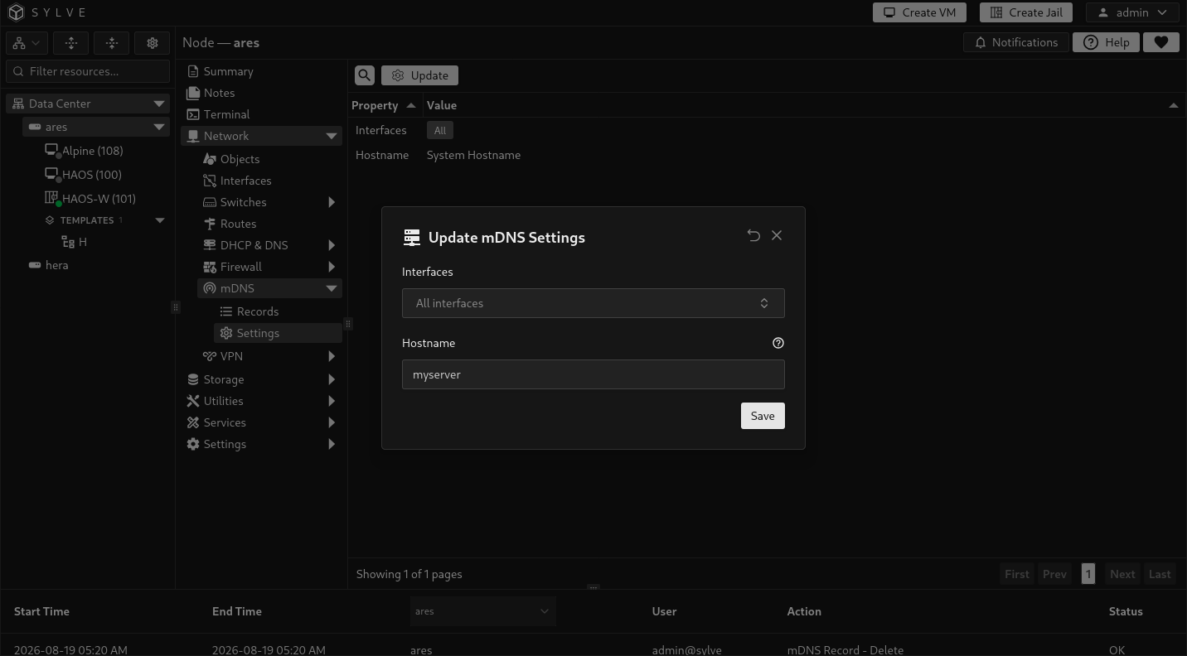Screen dimensions: 1187x656
Task: Click the HAOS-W (101) jail icon
Action: (52, 199)
